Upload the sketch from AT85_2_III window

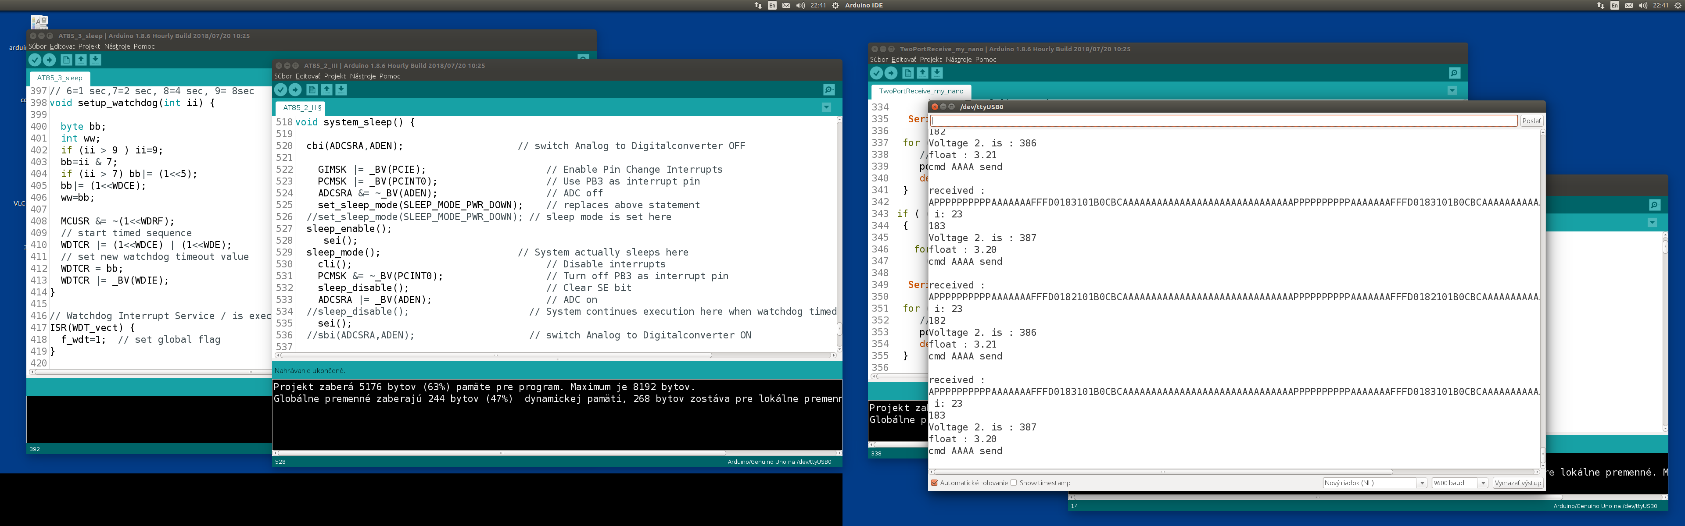pyautogui.click(x=295, y=90)
